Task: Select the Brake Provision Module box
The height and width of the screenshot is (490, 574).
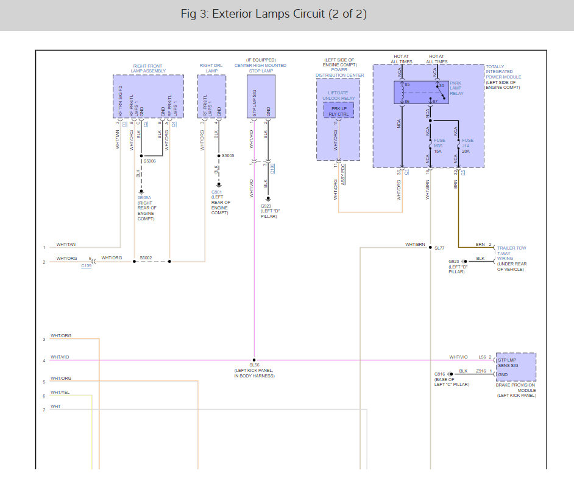Action: [516, 366]
